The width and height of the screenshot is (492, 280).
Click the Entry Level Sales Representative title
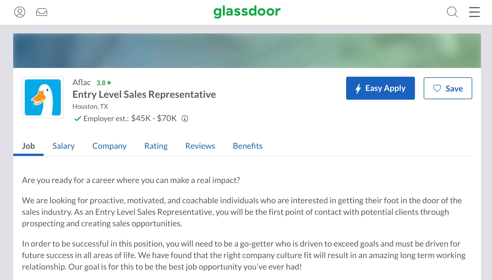point(144,95)
